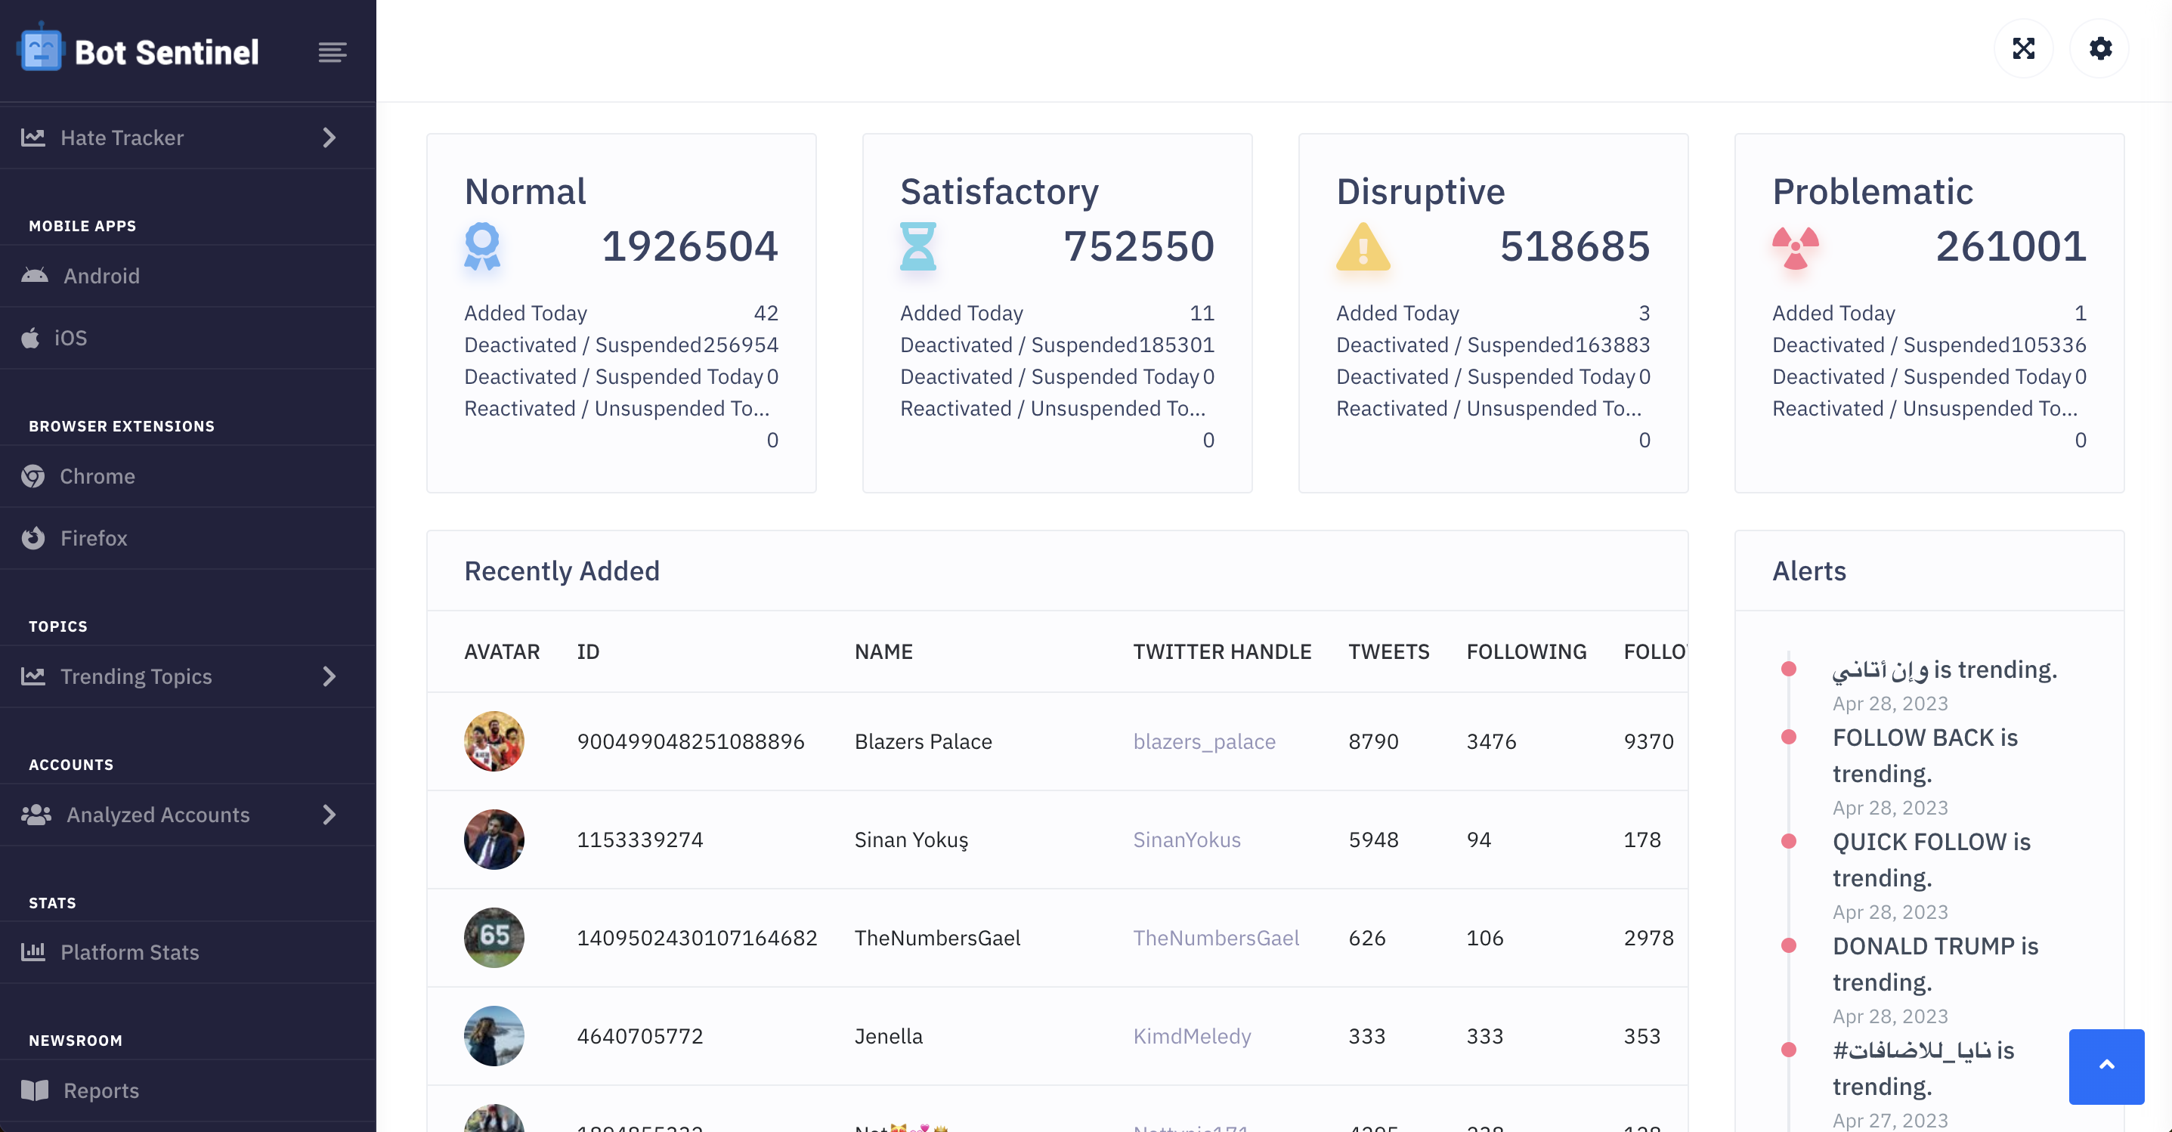
Task: Click the Android robot icon
Action: pyautogui.click(x=35, y=276)
